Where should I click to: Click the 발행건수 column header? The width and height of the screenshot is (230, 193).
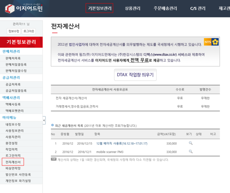pyautogui.click(x=205, y=90)
